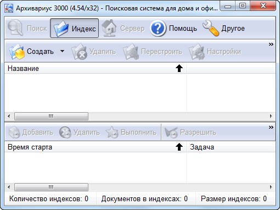Click left arrow of index list scrollbar
Viewport: 280px width, 210px height.
click(x=9, y=116)
